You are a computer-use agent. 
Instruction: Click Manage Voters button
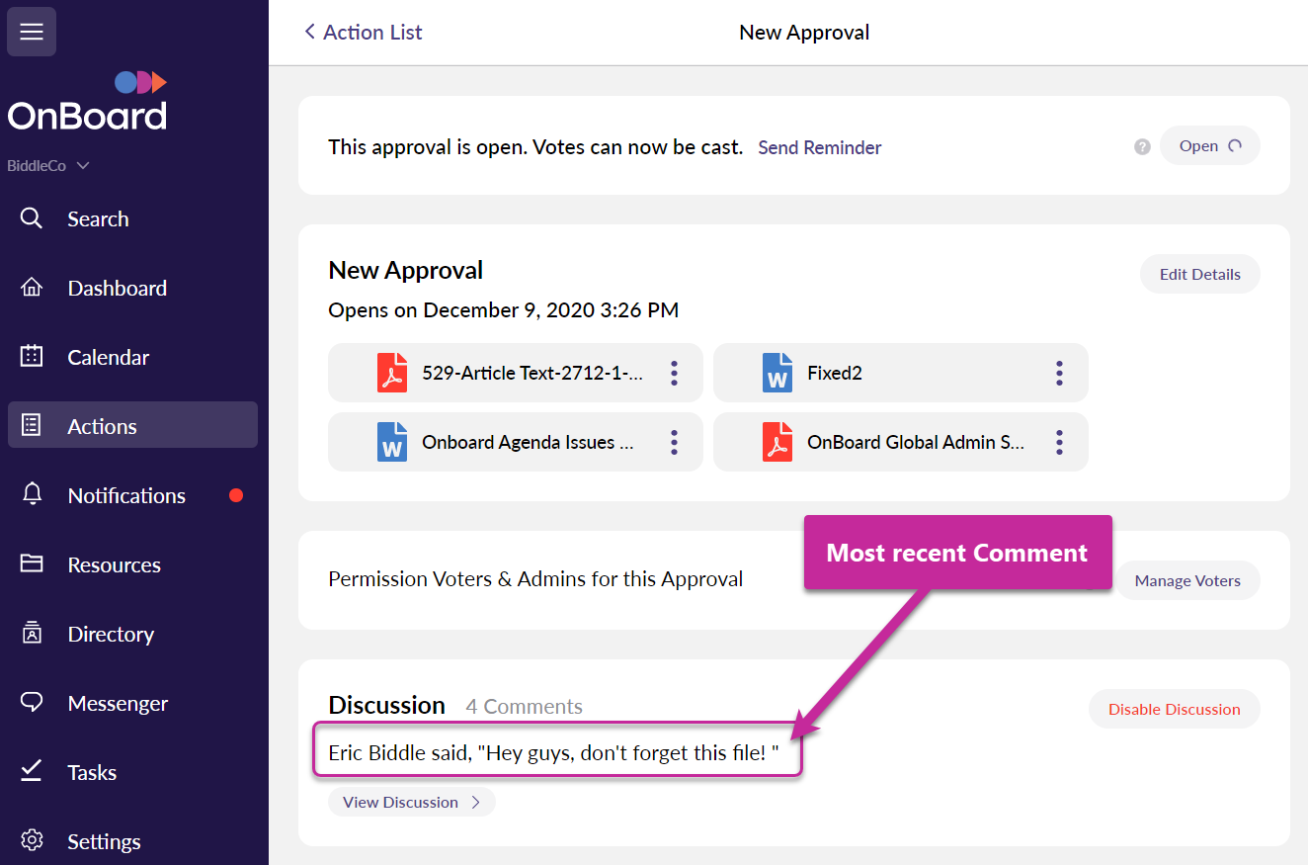1187,580
